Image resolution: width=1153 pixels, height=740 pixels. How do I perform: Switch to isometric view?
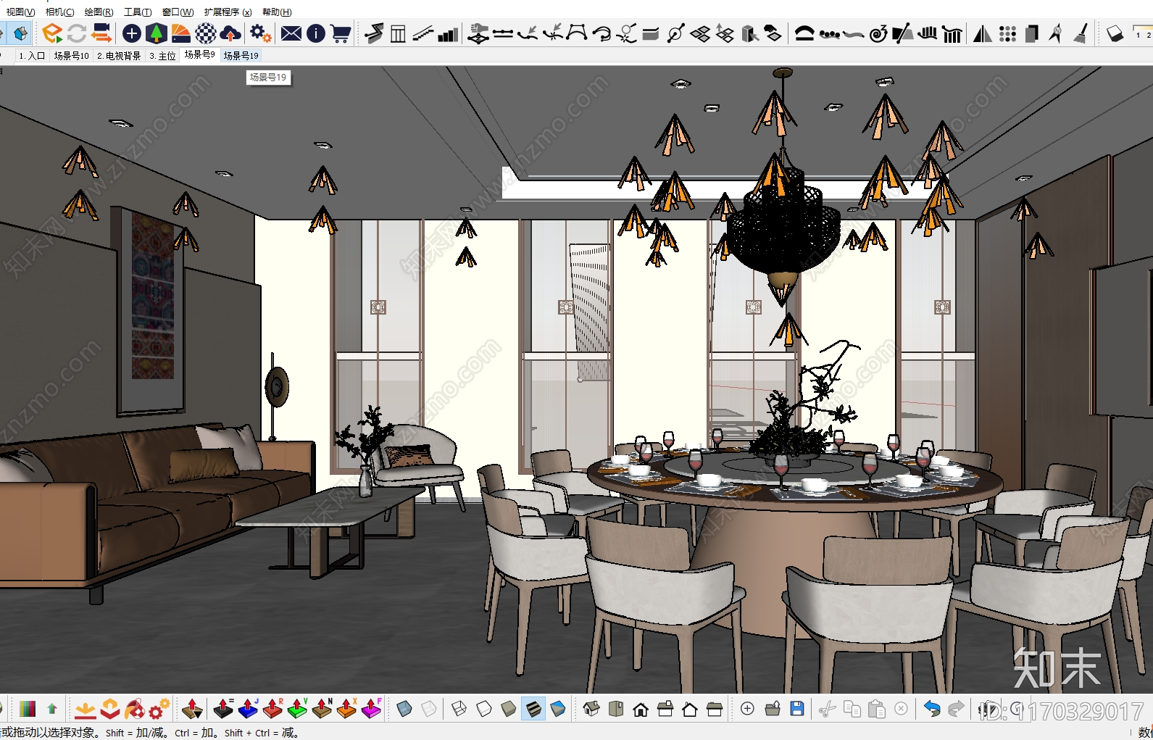click(591, 709)
